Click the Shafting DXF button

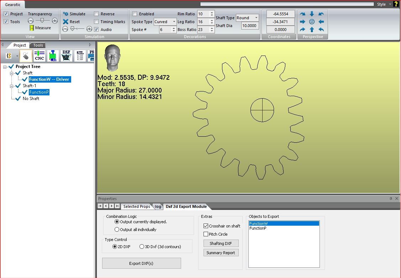point(221,243)
